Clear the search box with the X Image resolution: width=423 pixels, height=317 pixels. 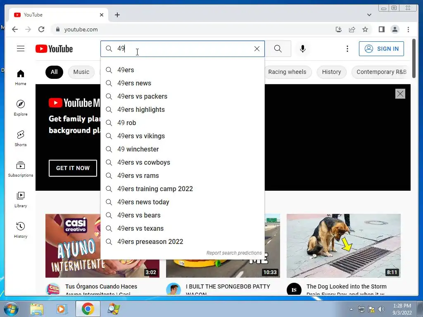pos(257,49)
